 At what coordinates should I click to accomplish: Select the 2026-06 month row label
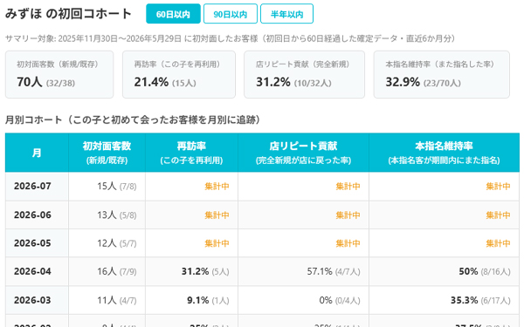tap(33, 215)
